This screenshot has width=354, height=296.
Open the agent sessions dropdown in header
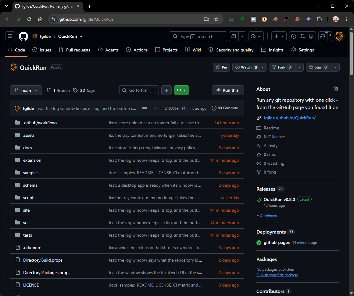point(256,36)
